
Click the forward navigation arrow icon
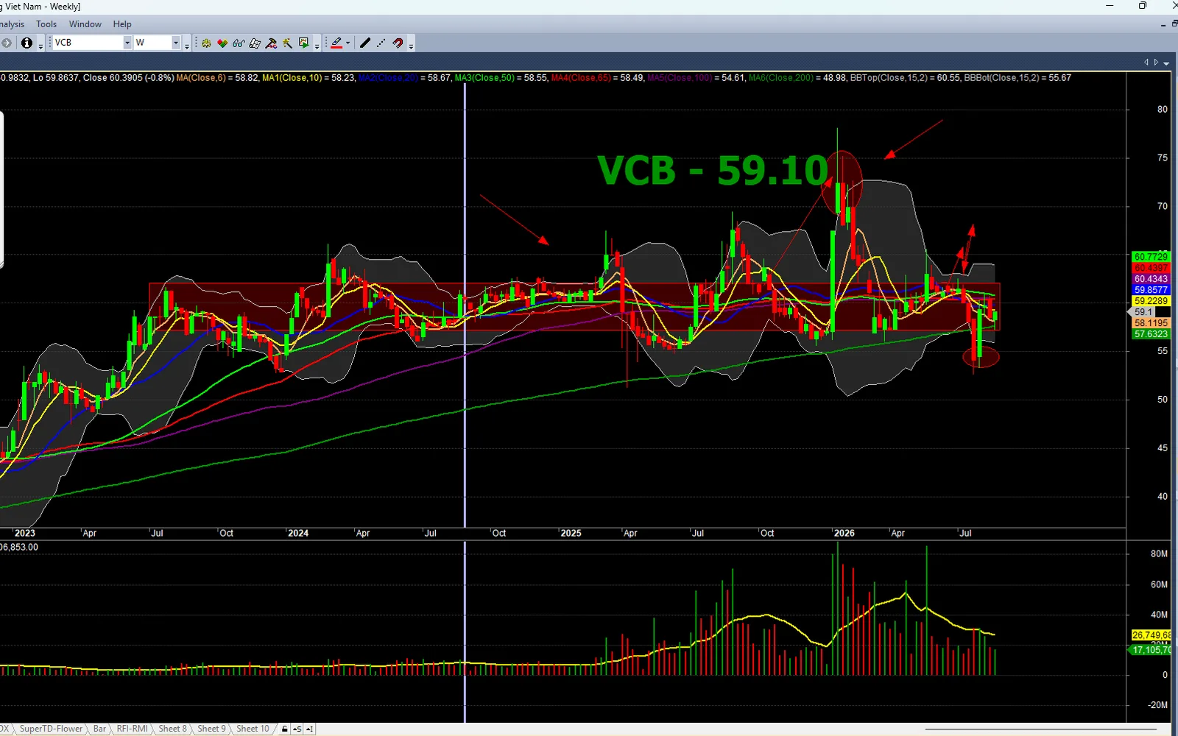tap(6, 43)
